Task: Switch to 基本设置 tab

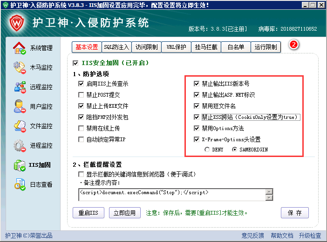Action: tap(87, 47)
